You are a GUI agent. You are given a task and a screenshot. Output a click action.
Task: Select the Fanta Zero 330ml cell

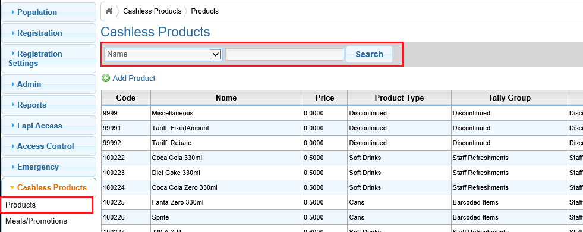(x=226, y=203)
